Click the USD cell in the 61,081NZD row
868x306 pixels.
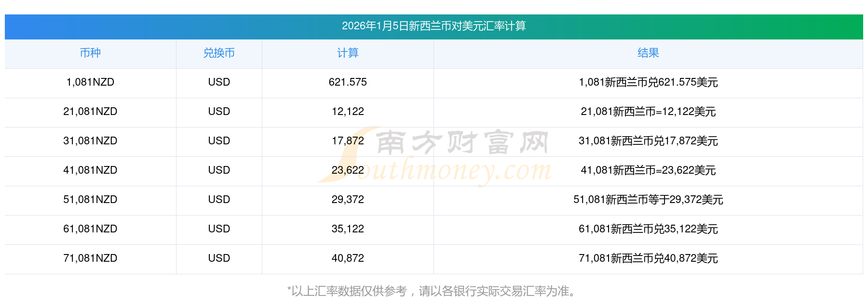219,229
